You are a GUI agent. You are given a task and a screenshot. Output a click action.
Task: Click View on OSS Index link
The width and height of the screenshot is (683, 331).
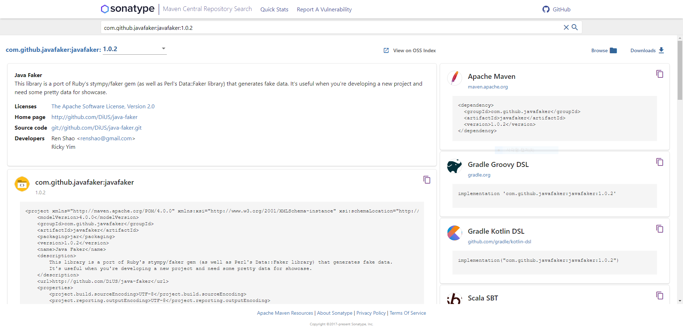tap(414, 50)
